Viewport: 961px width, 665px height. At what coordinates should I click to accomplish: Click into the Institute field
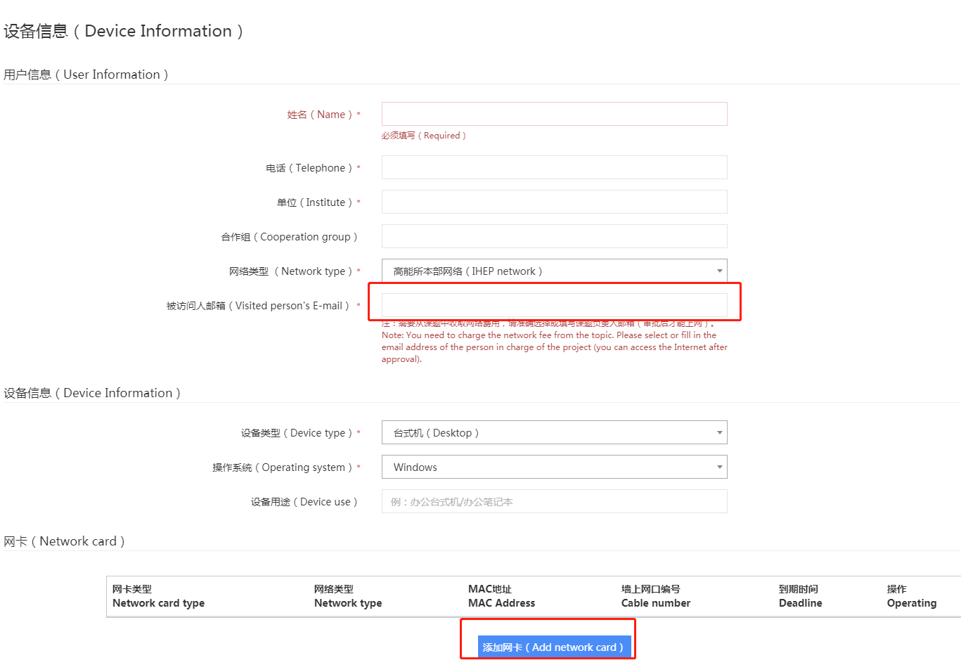point(554,202)
